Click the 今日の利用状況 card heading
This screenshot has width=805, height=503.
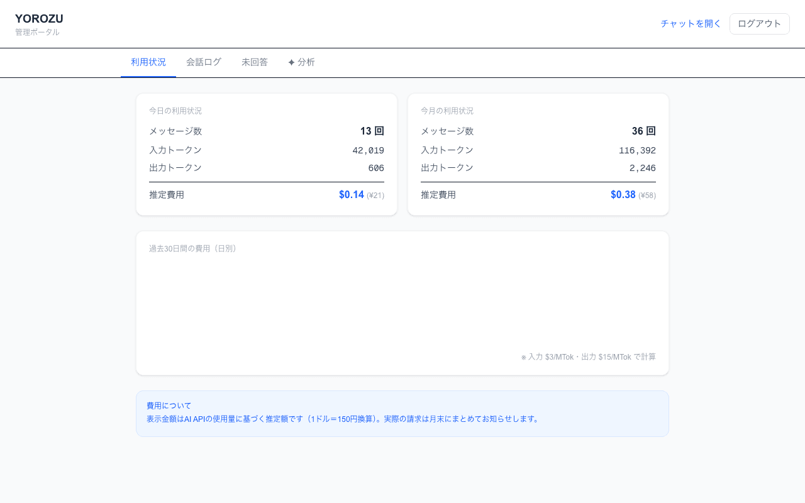tap(175, 111)
